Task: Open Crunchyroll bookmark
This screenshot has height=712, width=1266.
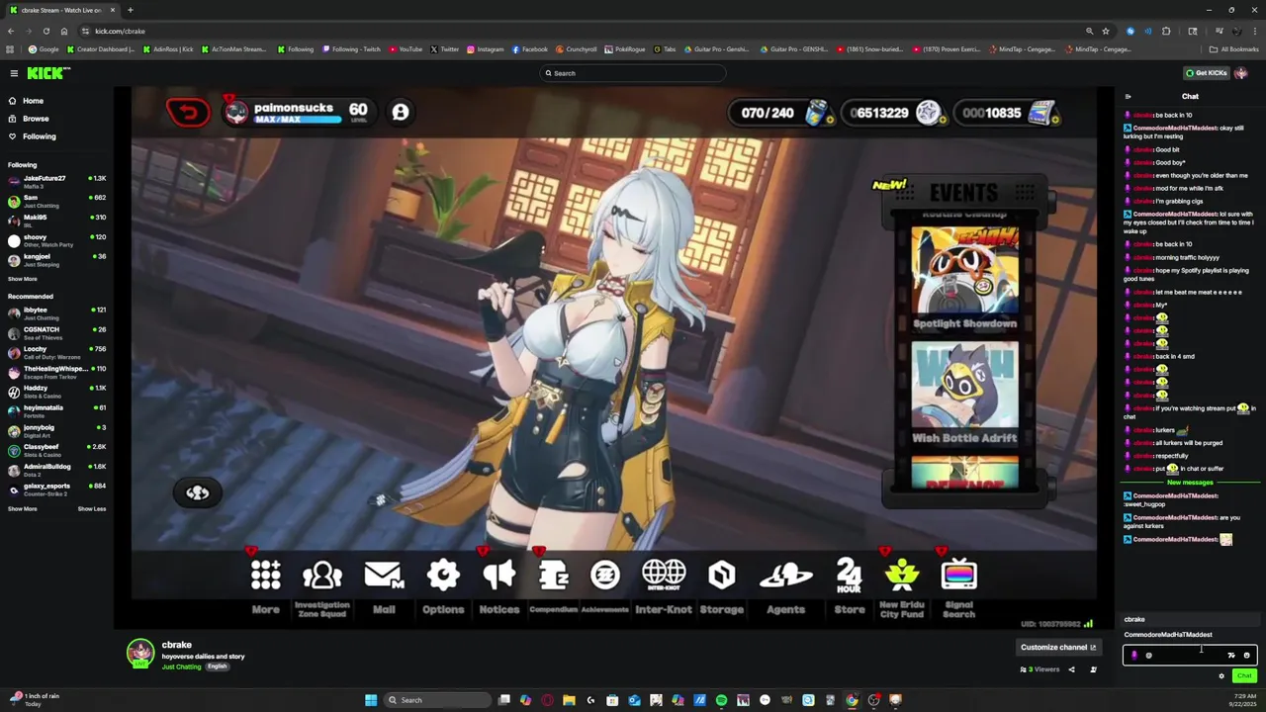Action: pyautogui.click(x=577, y=48)
